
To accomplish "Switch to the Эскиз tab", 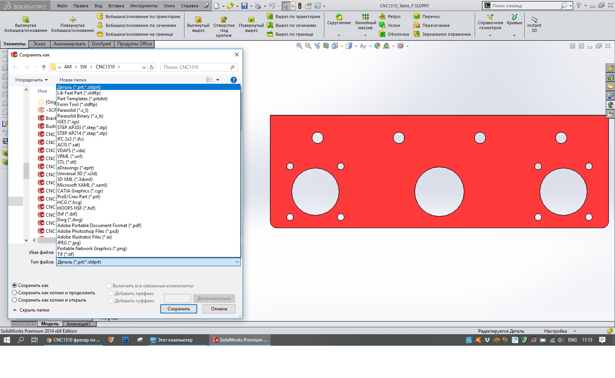I will click(39, 44).
